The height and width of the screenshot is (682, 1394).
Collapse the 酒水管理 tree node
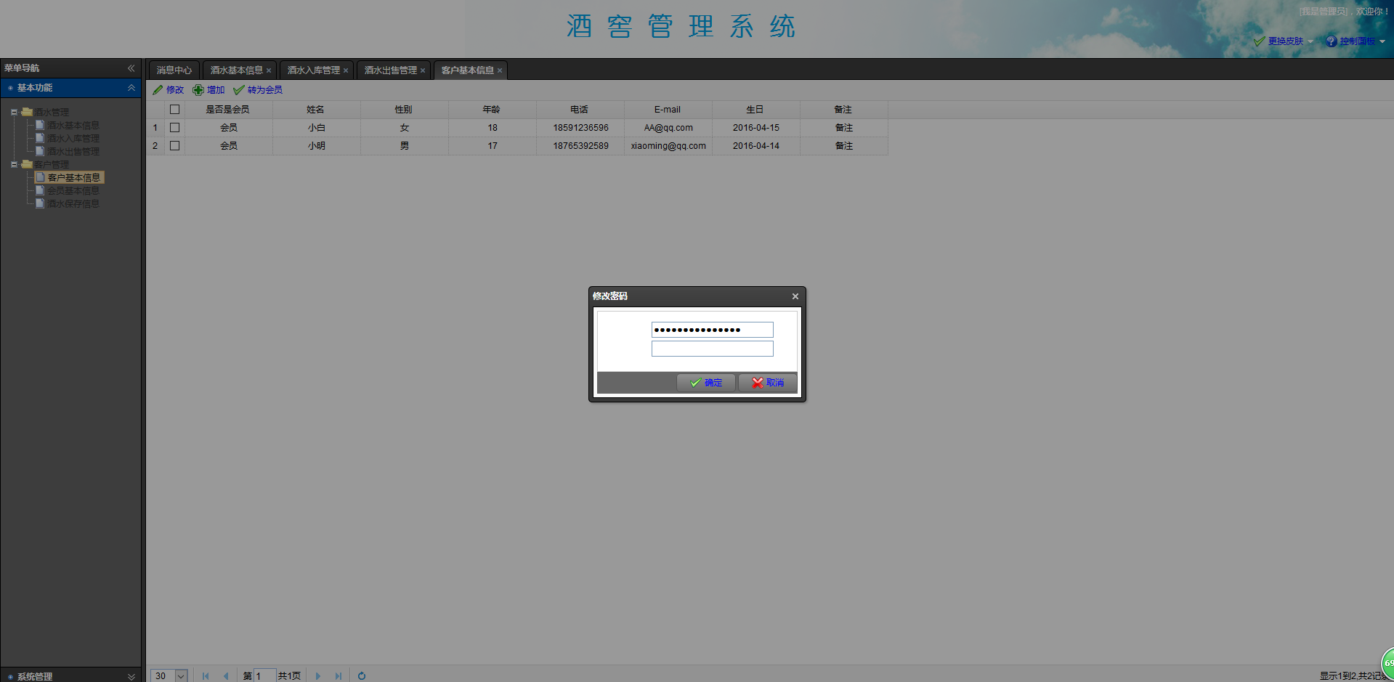pyautogui.click(x=14, y=113)
